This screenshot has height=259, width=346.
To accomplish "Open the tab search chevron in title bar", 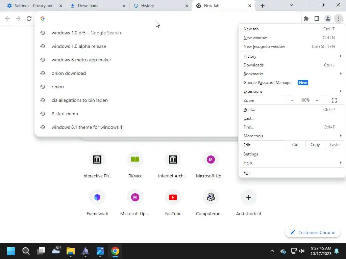I will pos(292,5).
